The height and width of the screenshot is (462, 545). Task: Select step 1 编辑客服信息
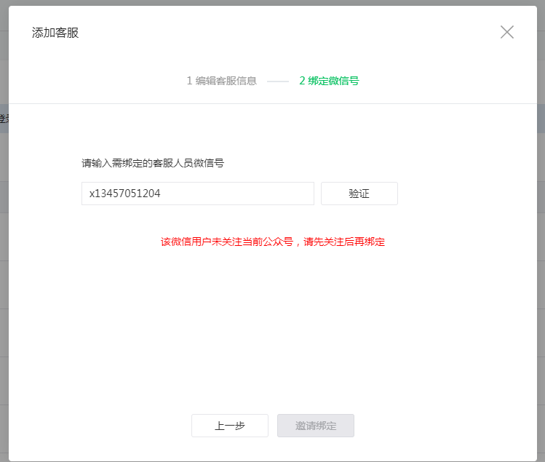click(x=222, y=81)
